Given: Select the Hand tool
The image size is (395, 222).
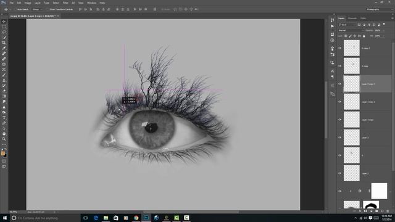Looking at the screenshot, I should point(4,134).
